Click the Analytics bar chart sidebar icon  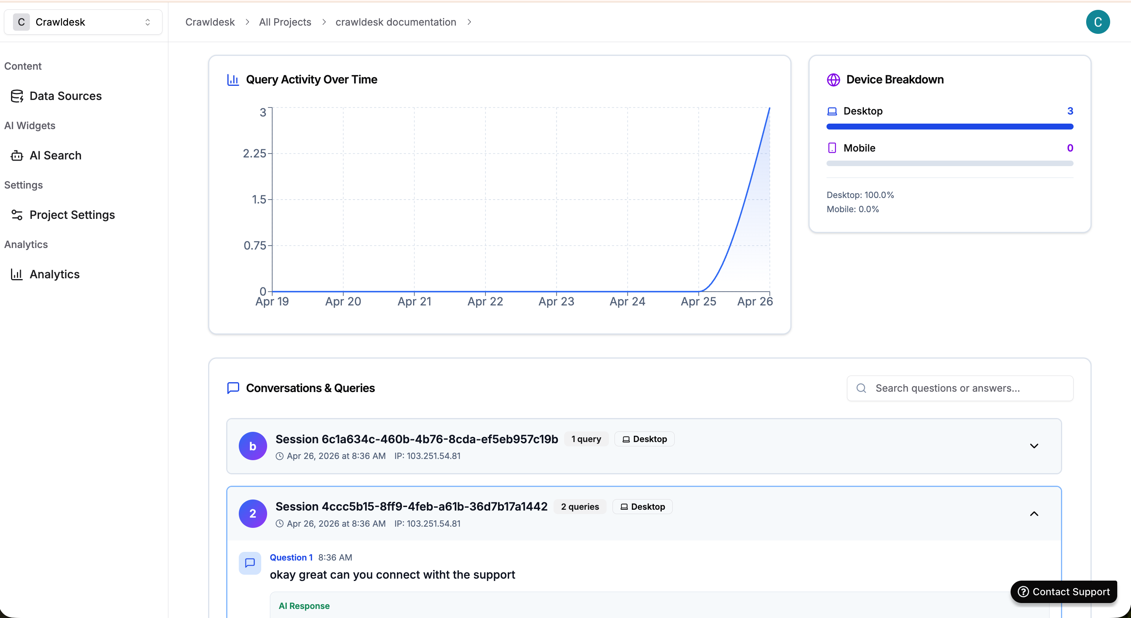[17, 274]
